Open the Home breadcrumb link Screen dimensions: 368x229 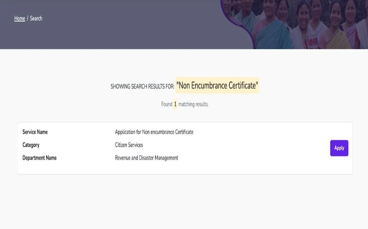(x=19, y=18)
